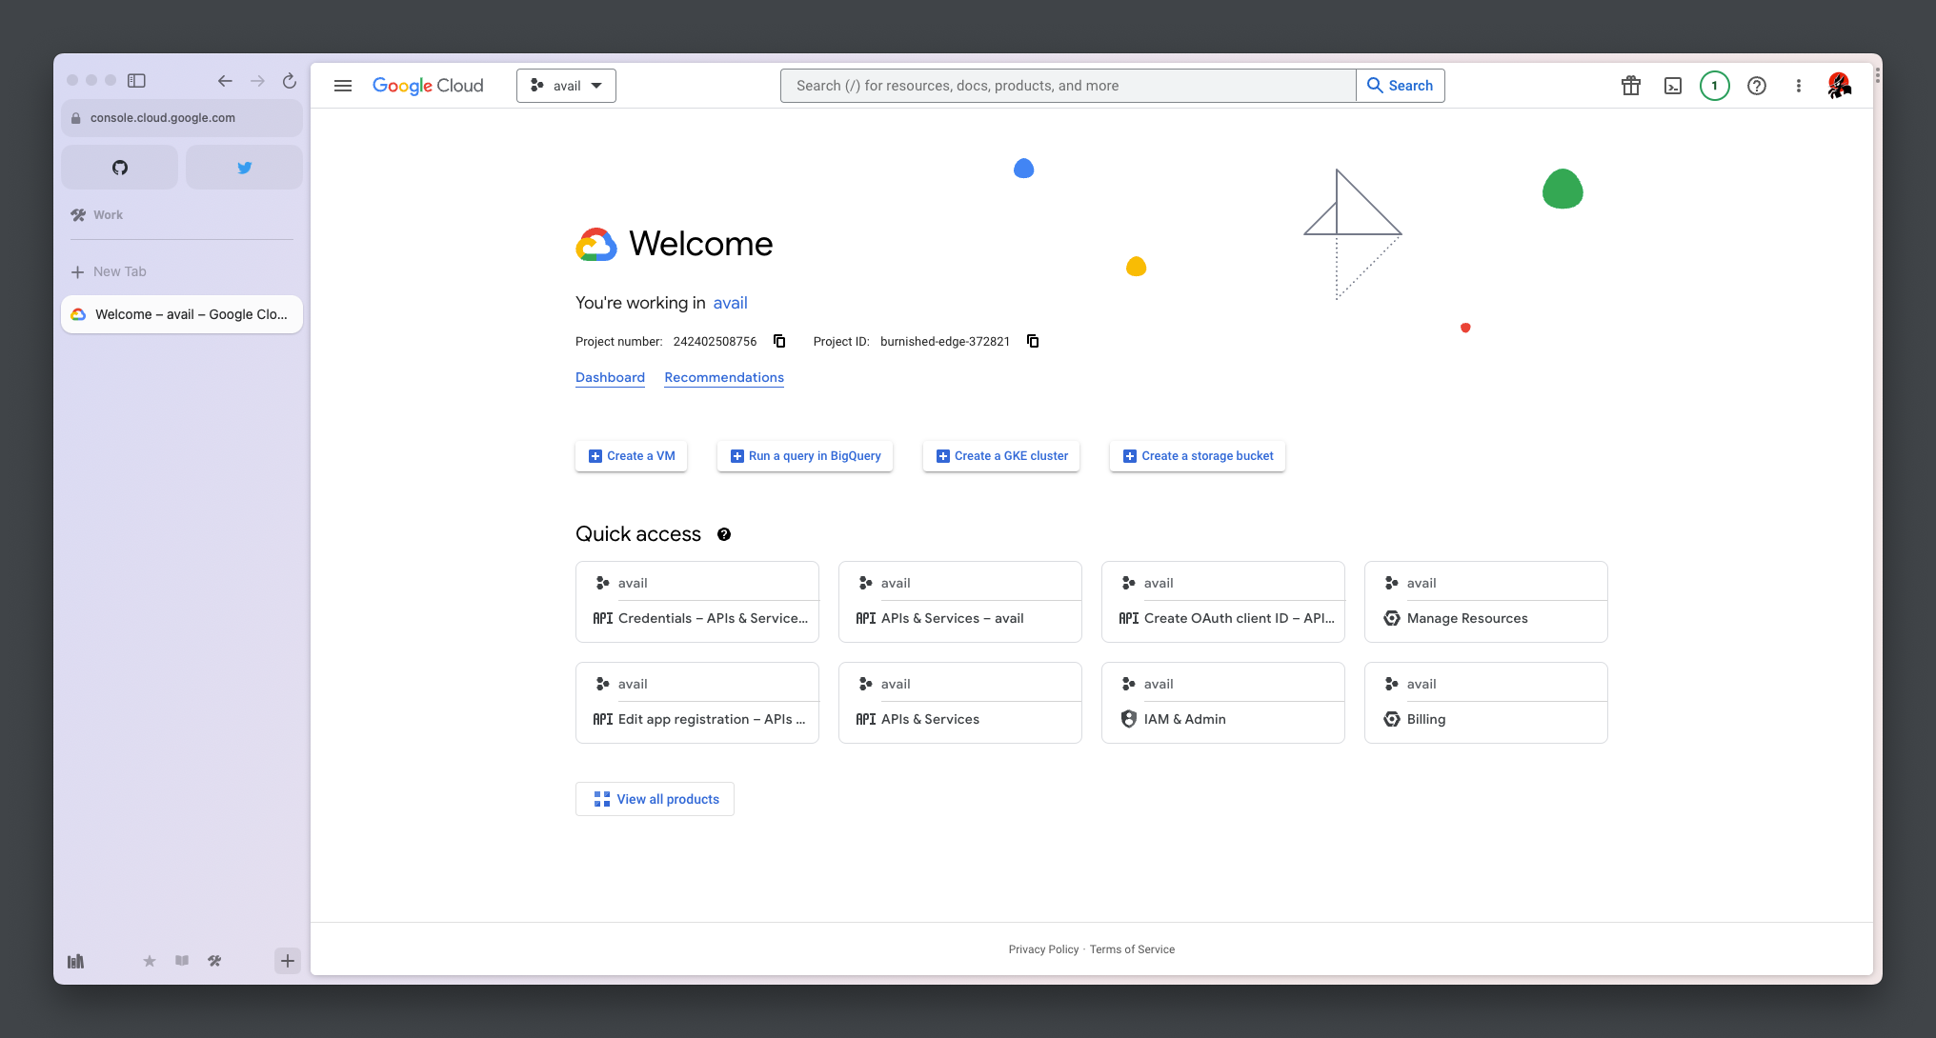Click Create a VM button

[x=632, y=456]
